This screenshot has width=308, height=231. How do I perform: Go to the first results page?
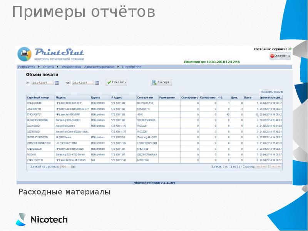coord(259,167)
